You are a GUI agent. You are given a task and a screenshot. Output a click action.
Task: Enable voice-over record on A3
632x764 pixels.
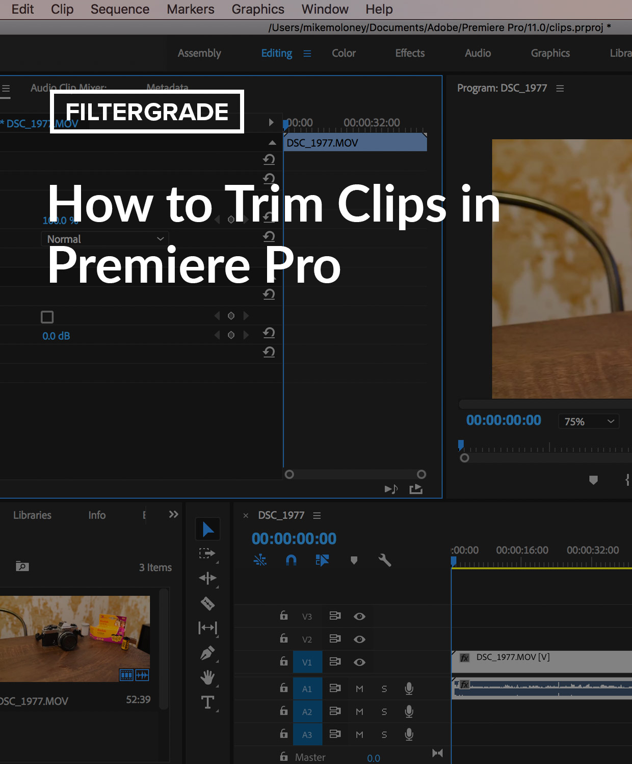pyautogui.click(x=409, y=734)
